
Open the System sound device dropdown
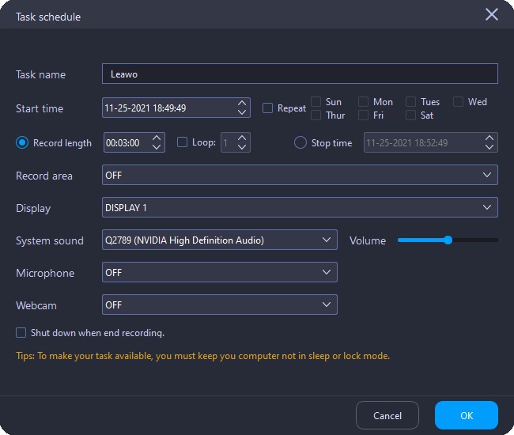pyautogui.click(x=220, y=240)
